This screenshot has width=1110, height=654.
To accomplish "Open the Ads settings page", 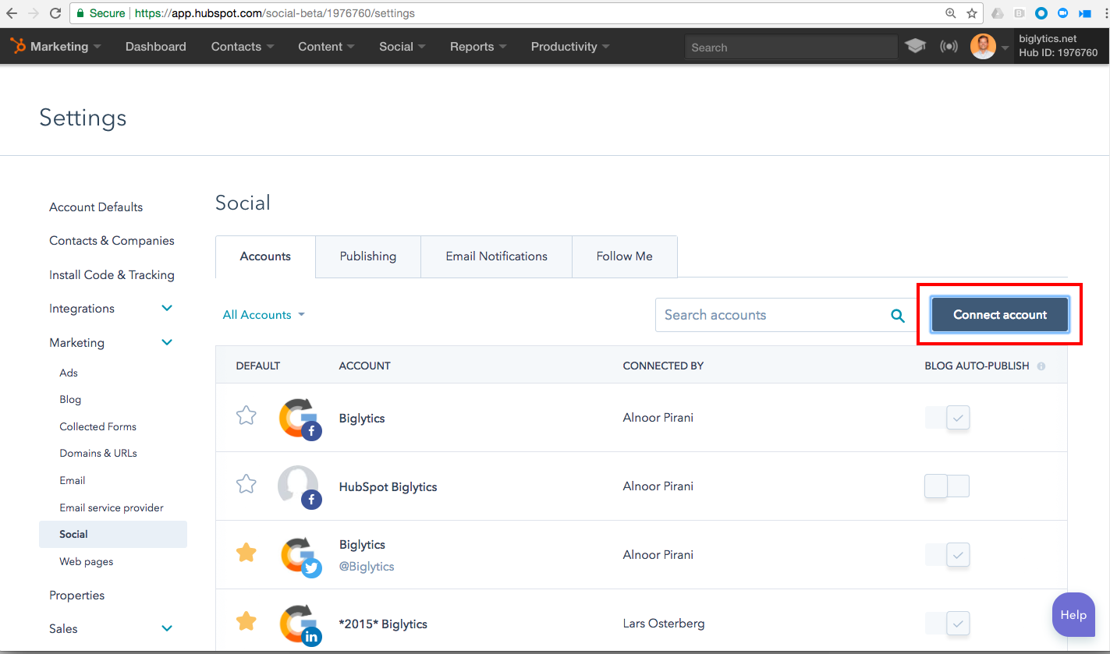I will pos(69,373).
